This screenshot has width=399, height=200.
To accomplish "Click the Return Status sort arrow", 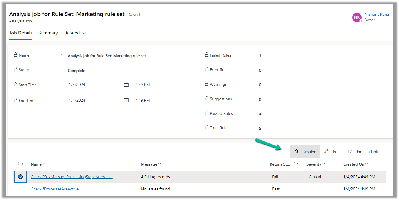I will (295, 164).
